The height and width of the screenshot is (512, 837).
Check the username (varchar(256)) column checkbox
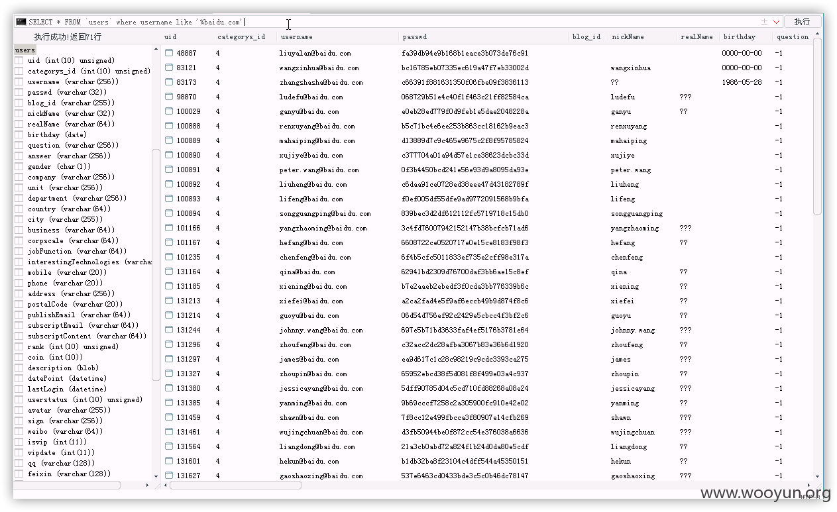point(19,81)
